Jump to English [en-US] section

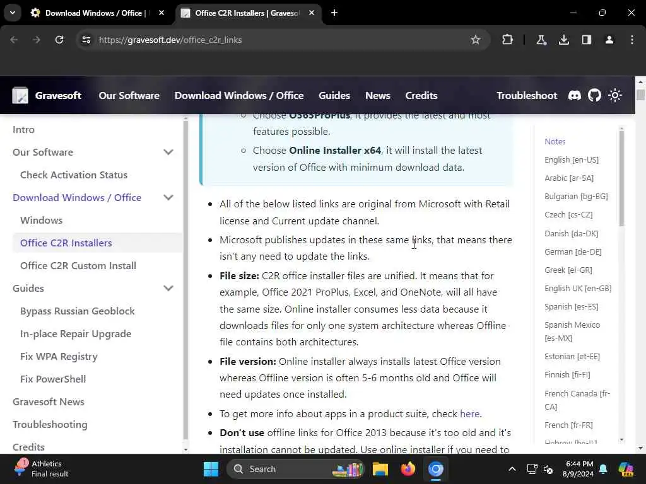(572, 159)
